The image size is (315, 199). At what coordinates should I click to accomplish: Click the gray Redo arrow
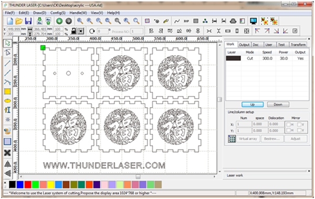coord(69,21)
